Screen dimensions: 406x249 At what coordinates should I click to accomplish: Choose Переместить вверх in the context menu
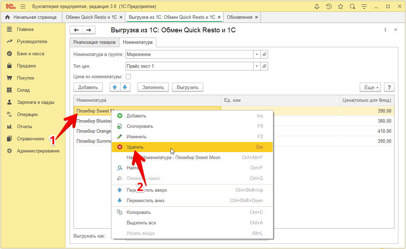[x=192, y=190]
